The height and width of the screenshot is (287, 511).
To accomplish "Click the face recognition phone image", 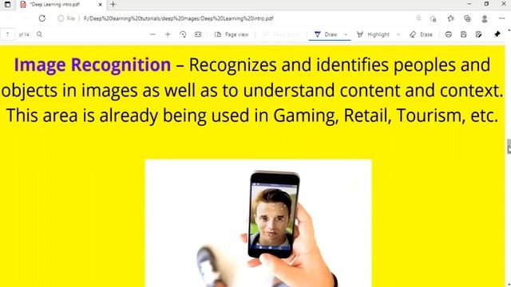I will pyautogui.click(x=258, y=223).
